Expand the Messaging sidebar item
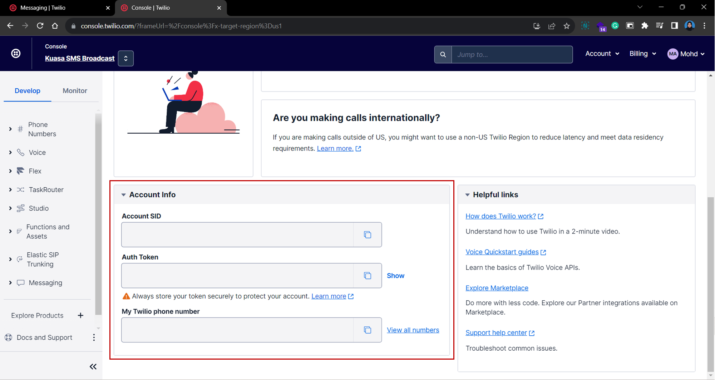This screenshot has width=715, height=380. (x=10, y=283)
